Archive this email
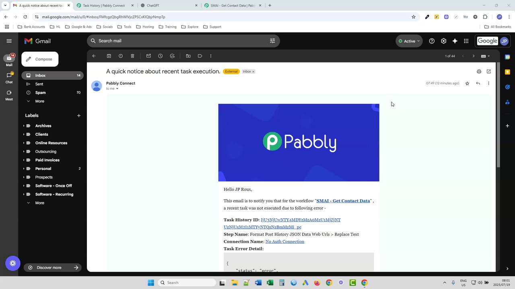 coord(109,56)
